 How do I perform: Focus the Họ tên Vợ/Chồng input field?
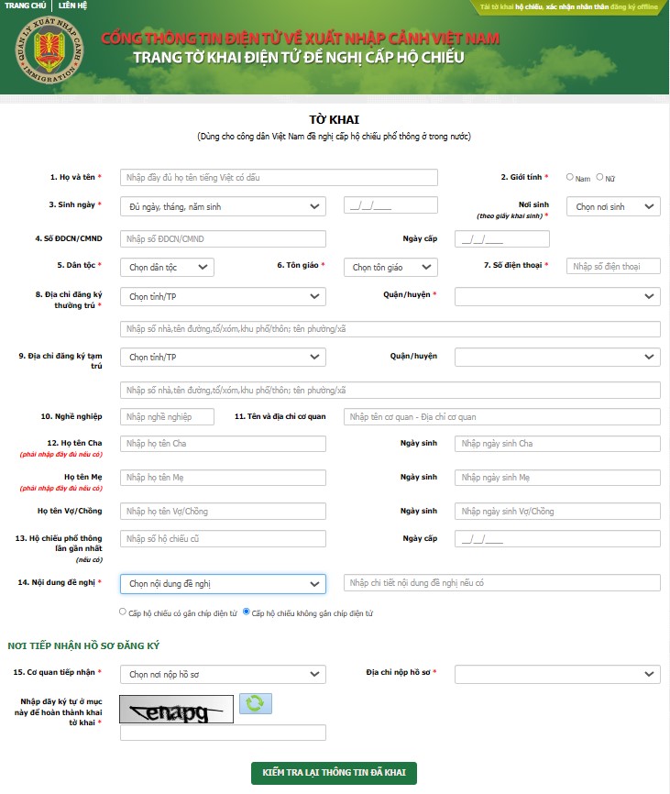[x=223, y=512]
